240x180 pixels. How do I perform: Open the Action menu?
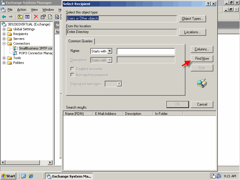tap(22, 10)
